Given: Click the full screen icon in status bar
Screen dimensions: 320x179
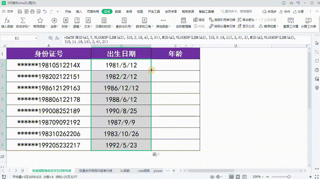Looking at the screenshot, I should pos(317,177).
